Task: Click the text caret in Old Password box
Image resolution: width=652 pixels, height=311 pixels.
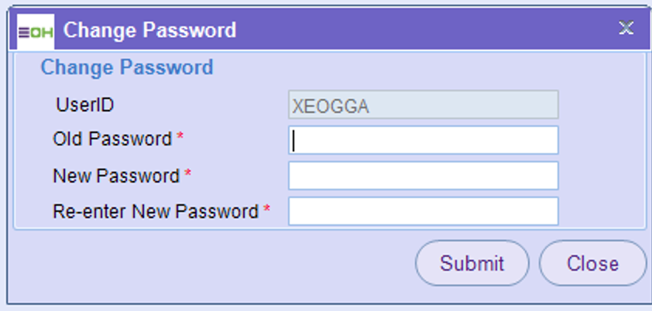Action: coord(294,142)
